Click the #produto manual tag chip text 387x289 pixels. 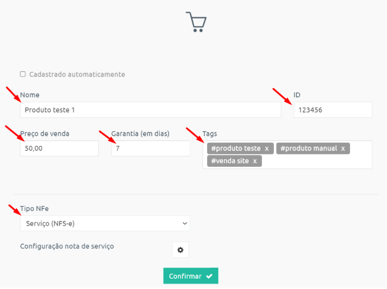(309, 149)
